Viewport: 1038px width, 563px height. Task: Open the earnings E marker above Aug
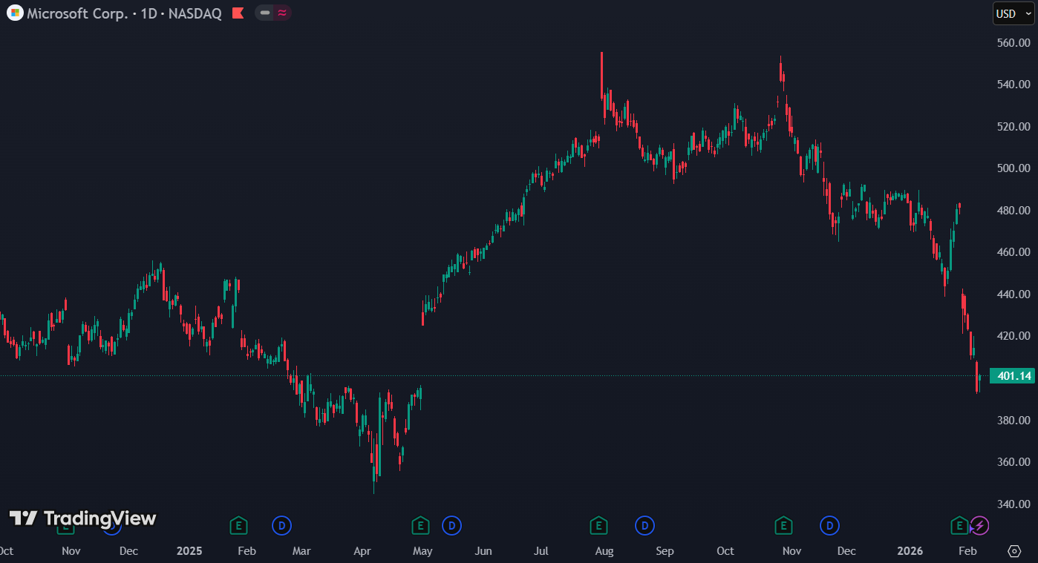598,526
